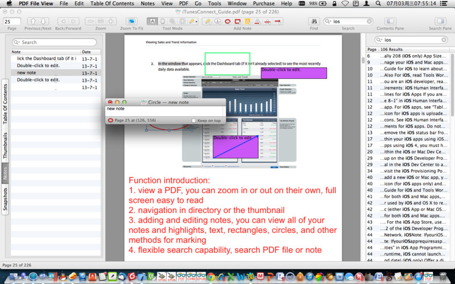Select the 'new note' row in notes list

pyautogui.click(x=56, y=73)
